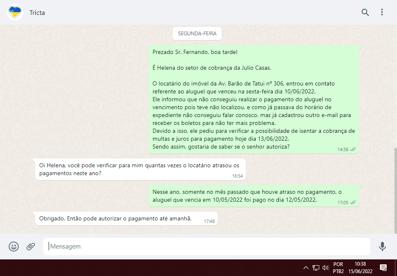
Task: Start recording with the microphone icon
Action: [382, 247]
